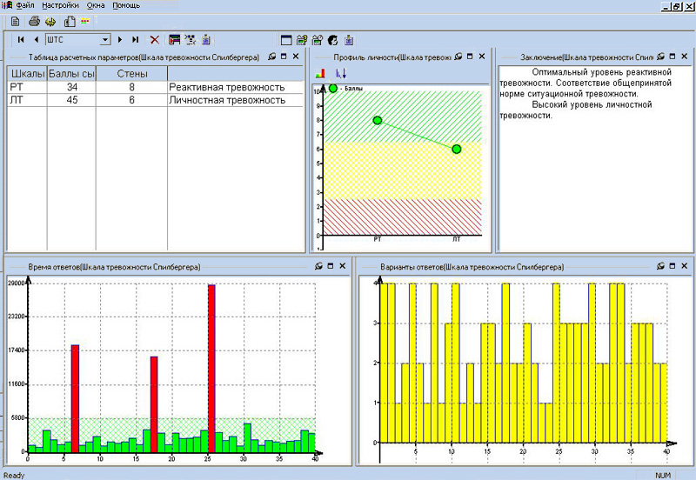Viewport: 696px width, 480px height.
Task: Open the Настройки menu
Action: [59, 5]
